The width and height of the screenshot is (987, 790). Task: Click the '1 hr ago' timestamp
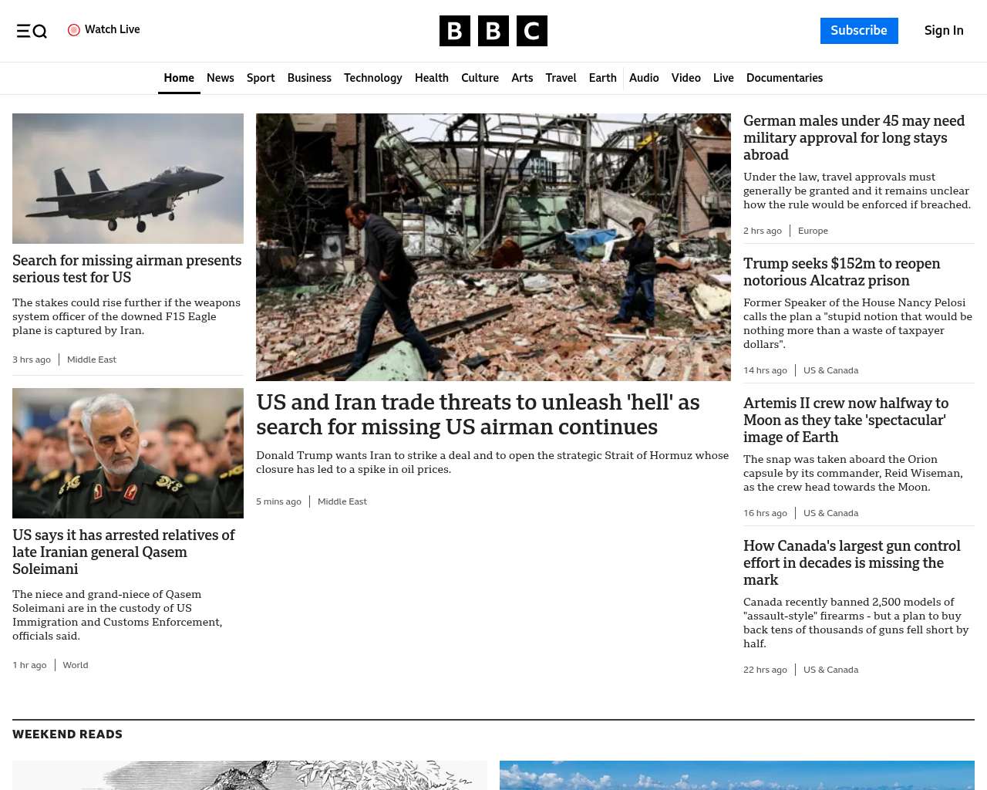(29, 665)
